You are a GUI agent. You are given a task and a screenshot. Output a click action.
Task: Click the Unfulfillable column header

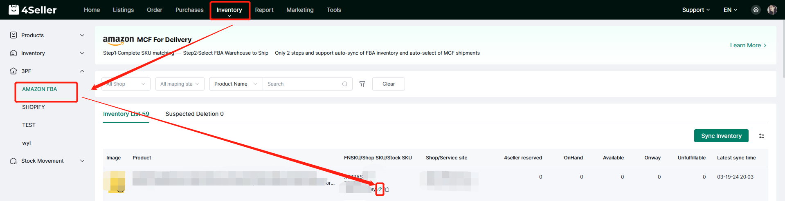[x=692, y=158]
